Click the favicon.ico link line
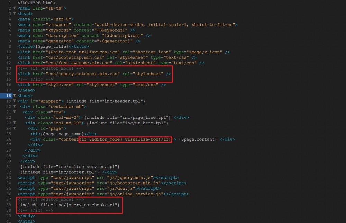This screenshot has height=223, width=346. point(124,52)
